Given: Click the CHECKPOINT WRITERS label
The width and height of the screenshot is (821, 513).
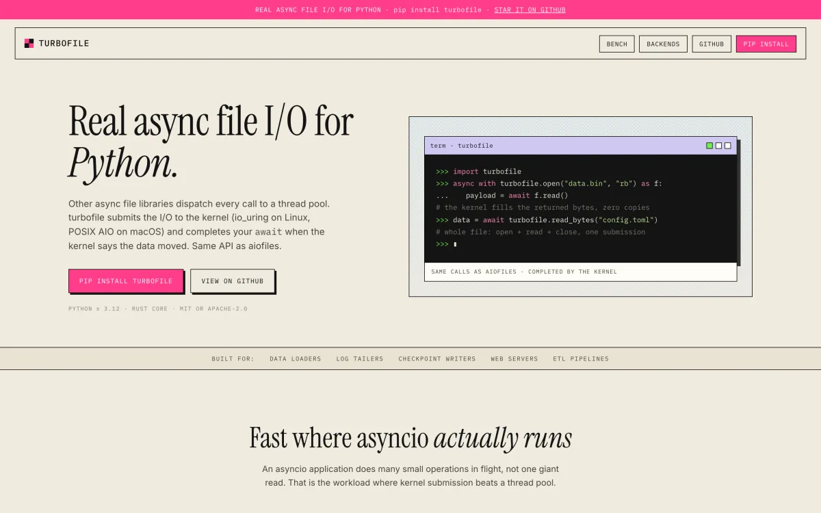Looking at the screenshot, I should [x=437, y=358].
